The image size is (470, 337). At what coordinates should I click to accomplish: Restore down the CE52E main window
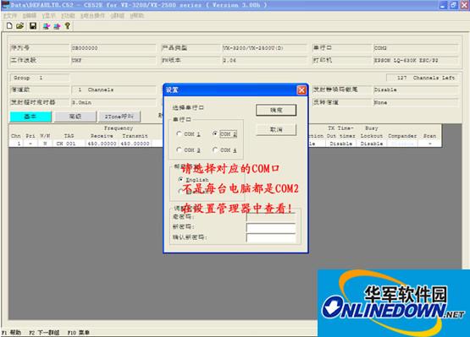coord(453,5)
